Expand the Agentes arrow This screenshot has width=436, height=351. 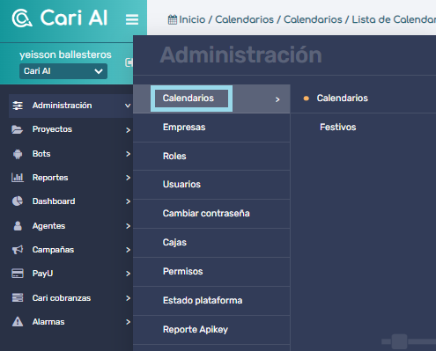tap(128, 226)
